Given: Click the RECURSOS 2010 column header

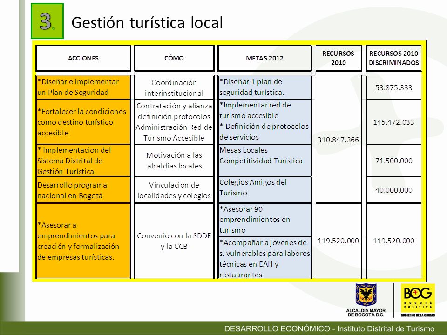Looking at the screenshot, I should pyautogui.click(x=338, y=58).
